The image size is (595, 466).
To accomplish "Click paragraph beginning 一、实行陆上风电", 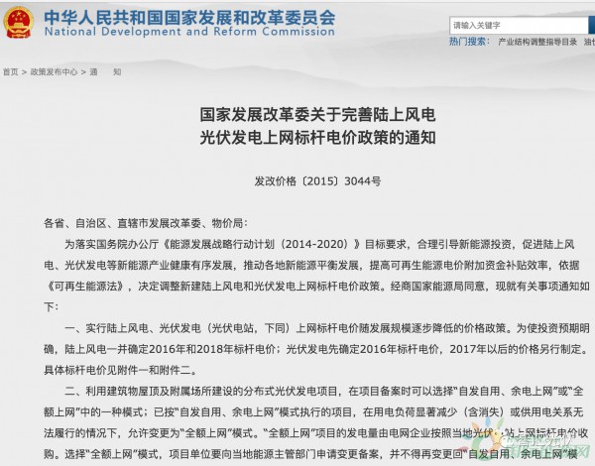I will (317, 349).
